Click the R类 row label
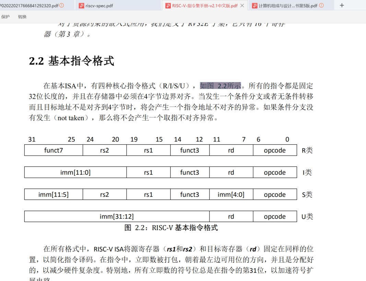This screenshot has height=281, width=366. click(307, 150)
